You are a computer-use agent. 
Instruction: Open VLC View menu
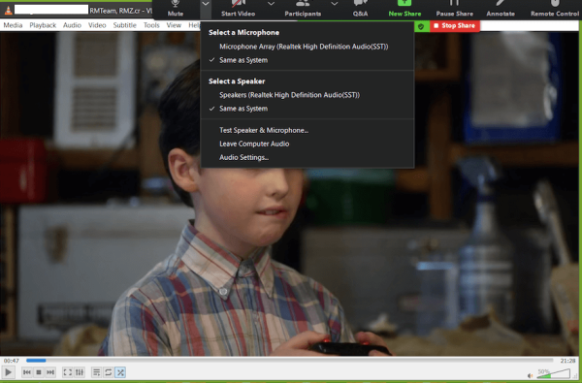174,25
